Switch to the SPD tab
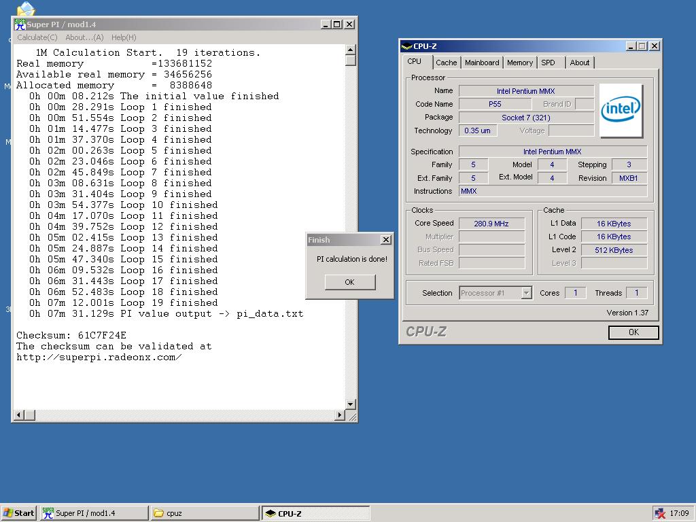696x522 pixels. coord(549,63)
